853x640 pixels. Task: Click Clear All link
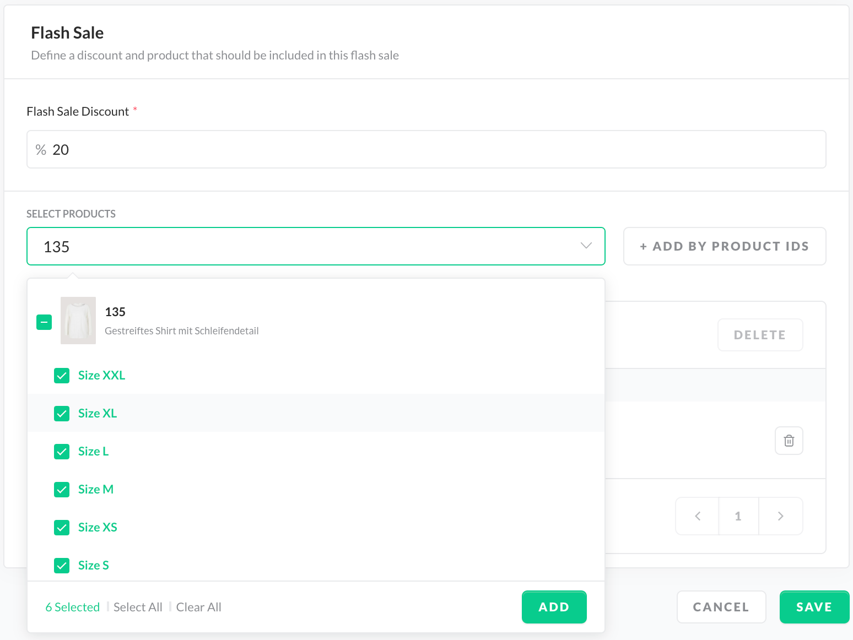point(198,607)
